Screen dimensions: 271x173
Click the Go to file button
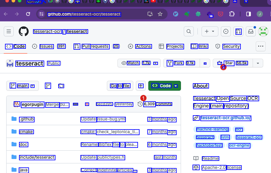120,86
